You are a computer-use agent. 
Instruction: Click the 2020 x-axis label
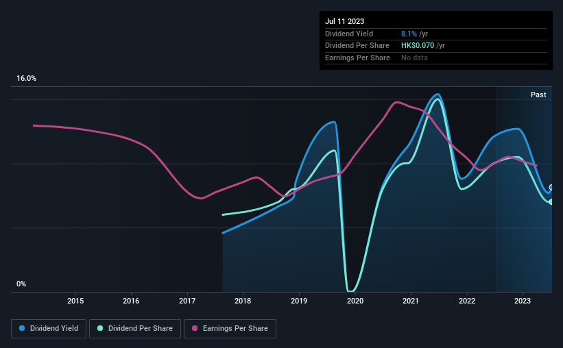click(355, 301)
